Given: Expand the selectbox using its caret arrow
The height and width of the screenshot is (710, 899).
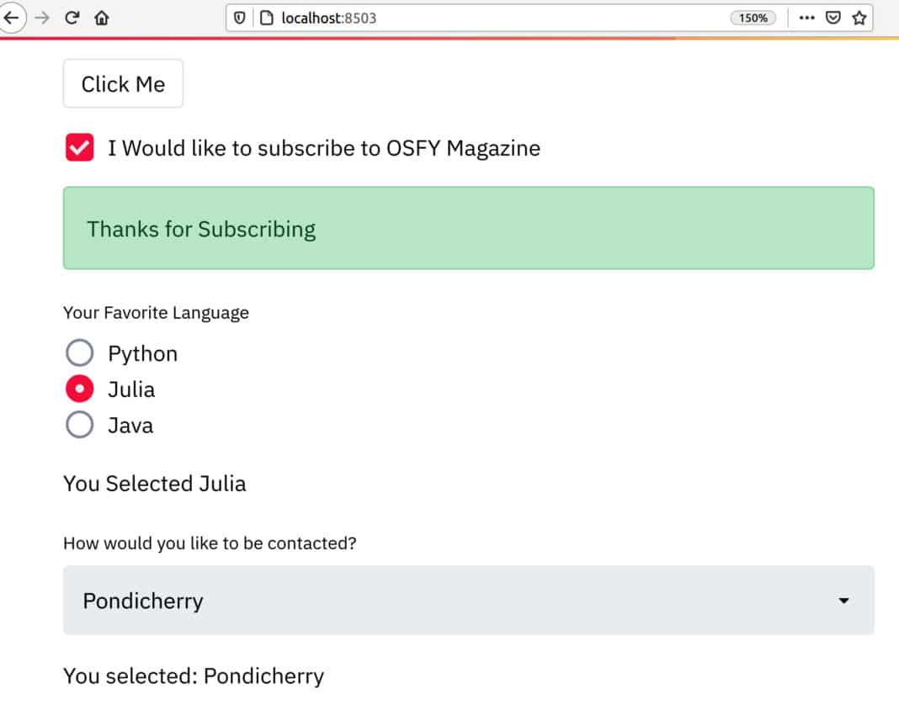Looking at the screenshot, I should tap(843, 601).
